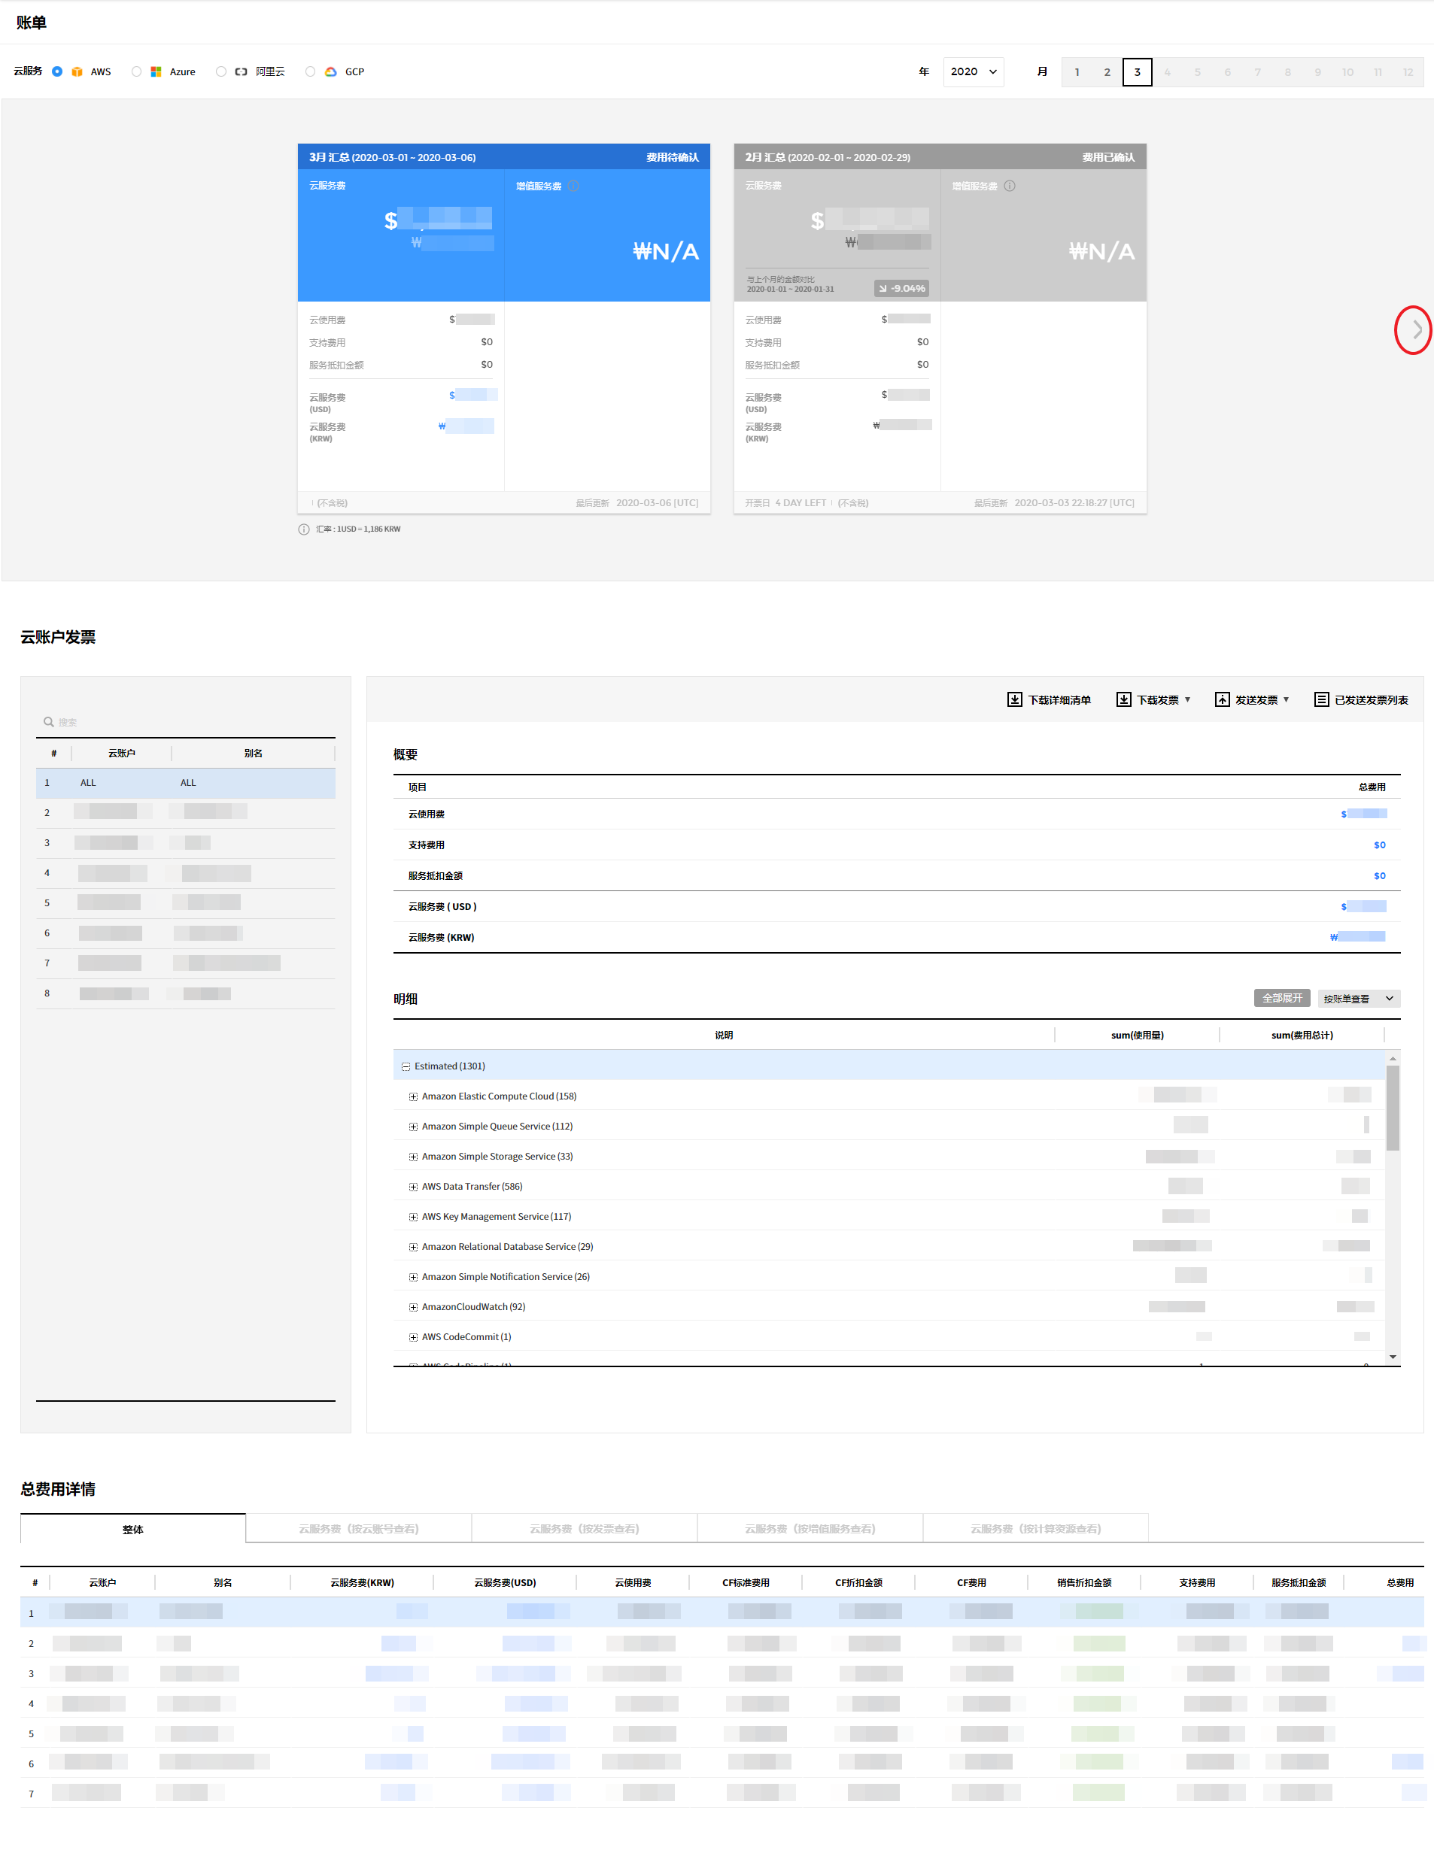Click the 已发送发票列表 list icon

click(1320, 699)
